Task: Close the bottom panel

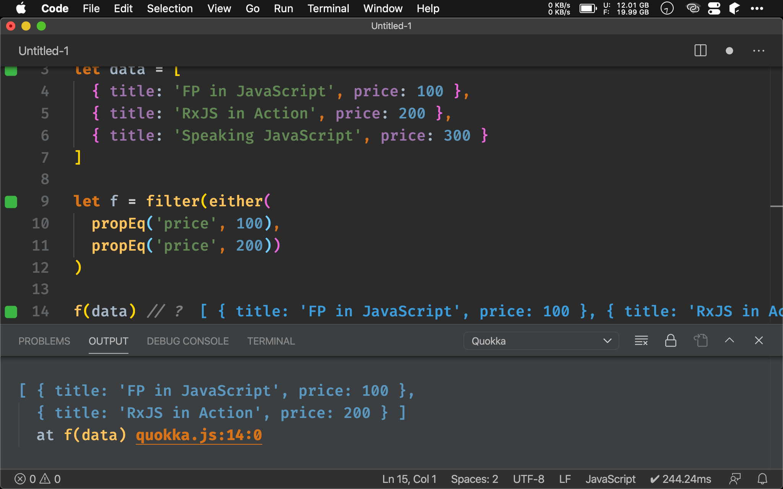Action: [x=759, y=340]
